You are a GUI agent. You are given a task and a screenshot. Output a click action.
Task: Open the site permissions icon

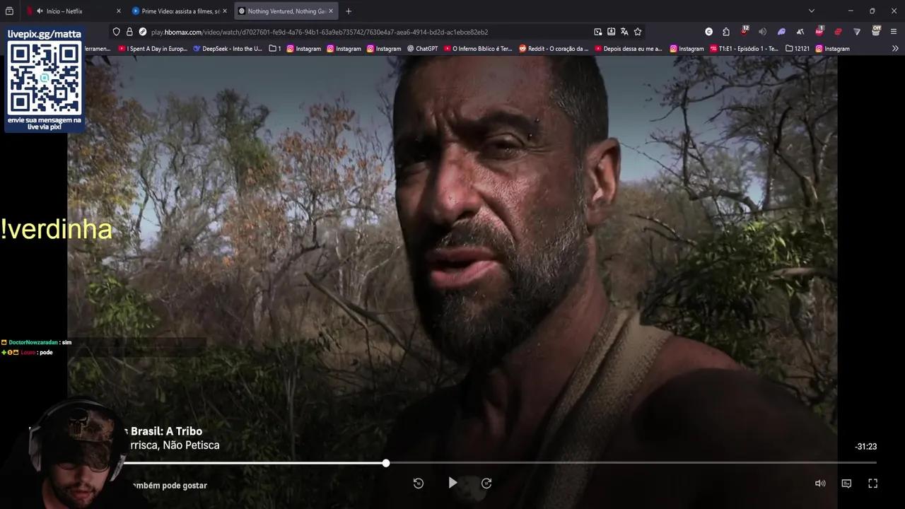click(142, 32)
